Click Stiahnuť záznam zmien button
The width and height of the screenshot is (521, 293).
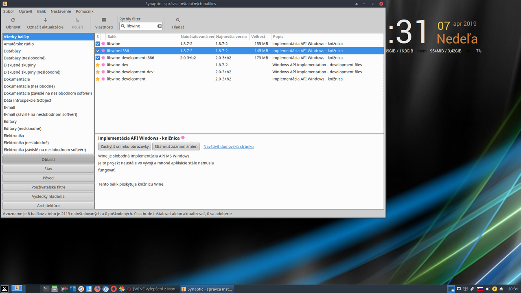pos(176,146)
